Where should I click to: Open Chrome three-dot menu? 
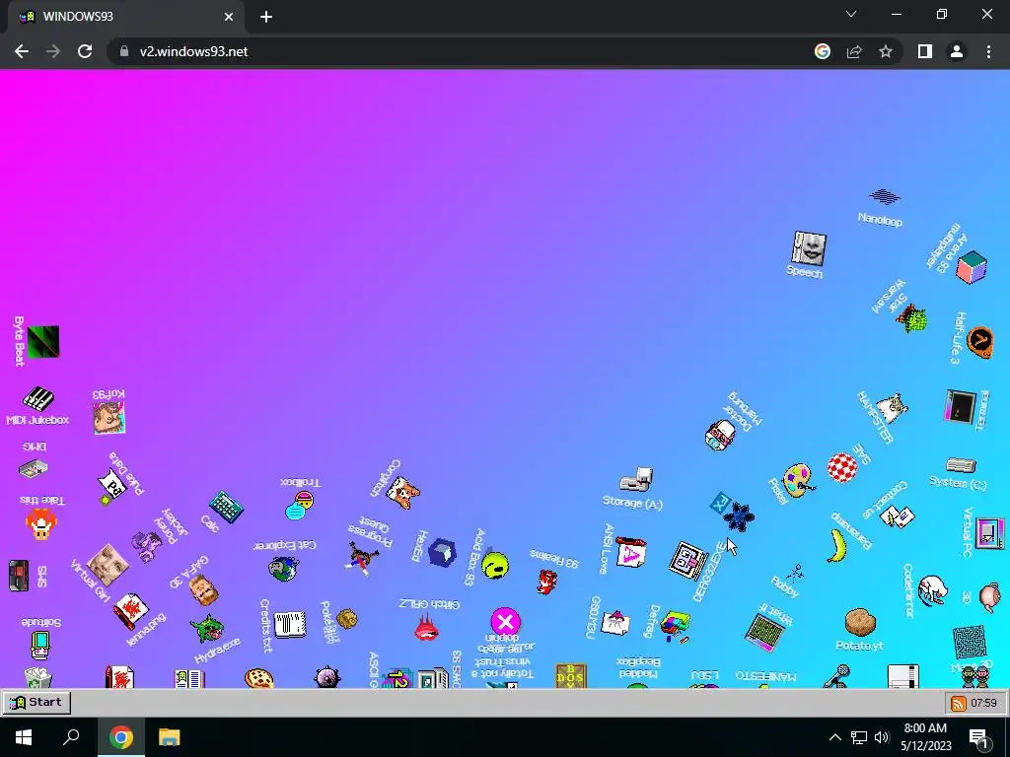click(x=988, y=51)
